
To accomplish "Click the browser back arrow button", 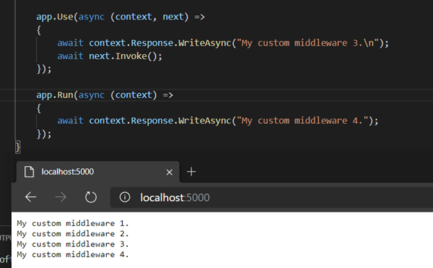I will click(x=31, y=197).
